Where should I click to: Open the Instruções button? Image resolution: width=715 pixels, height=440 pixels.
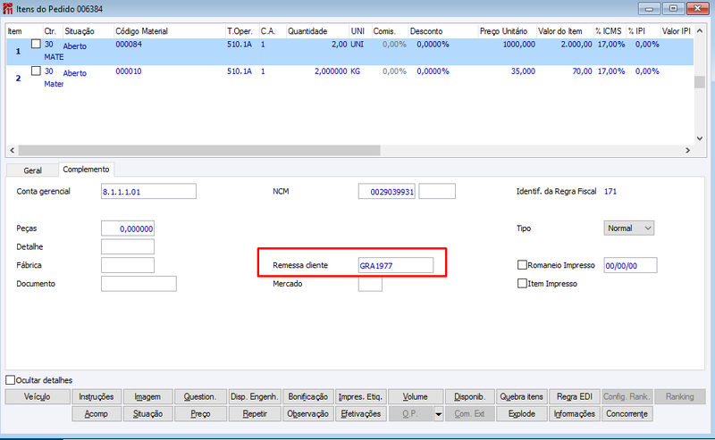click(x=97, y=397)
